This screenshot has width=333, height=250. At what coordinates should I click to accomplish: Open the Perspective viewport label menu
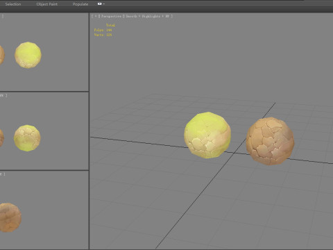[111, 16]
